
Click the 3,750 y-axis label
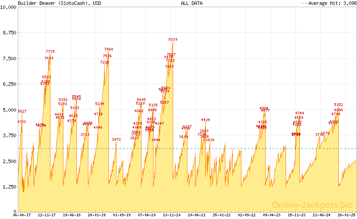click(x=10, y=135)
